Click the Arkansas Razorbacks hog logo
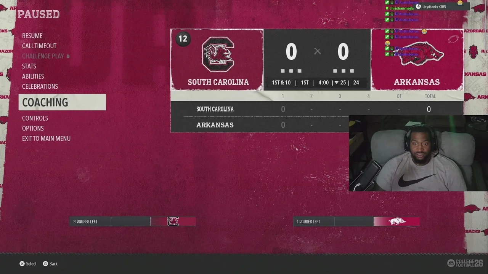Viewport: 488px width, 274px height. [x=419, y=54]
